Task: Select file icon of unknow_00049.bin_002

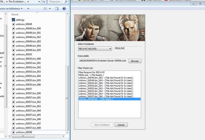Action: tap(13, 37)
